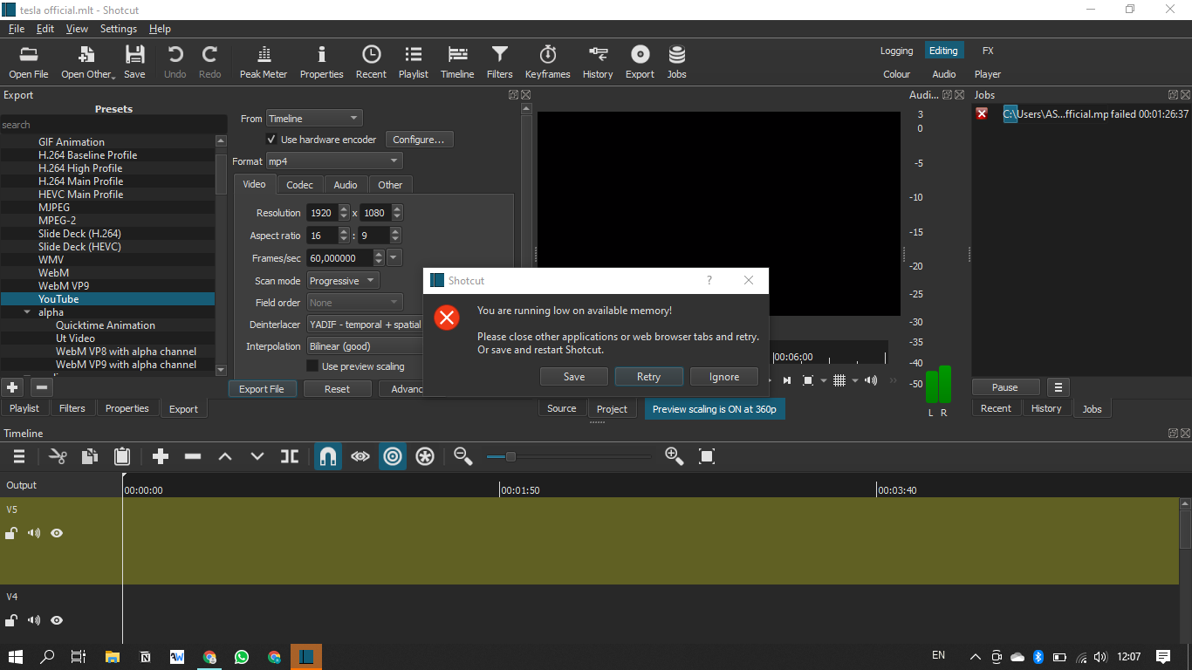Mute the V5 track audio
The width and height of the screenshot is (1192, 670).
point(34,533)
